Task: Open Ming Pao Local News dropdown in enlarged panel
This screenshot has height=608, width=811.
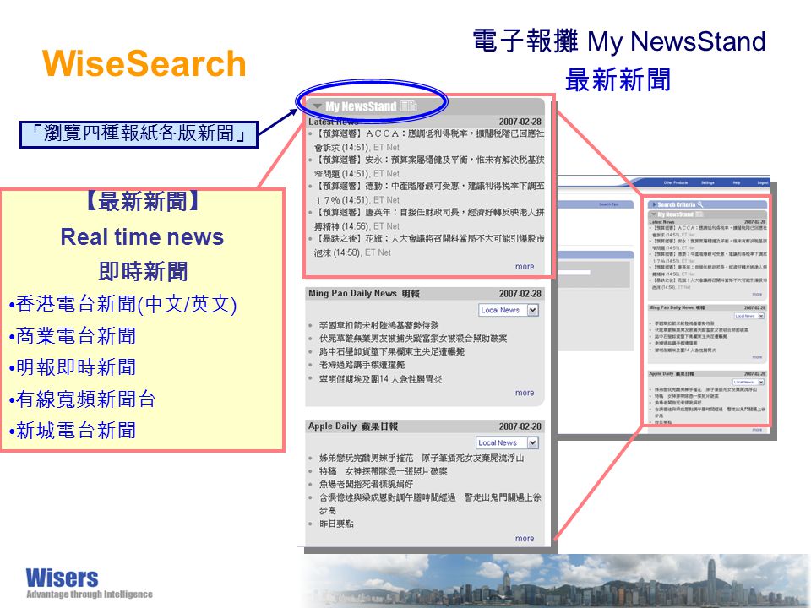Action: point(509,310)
